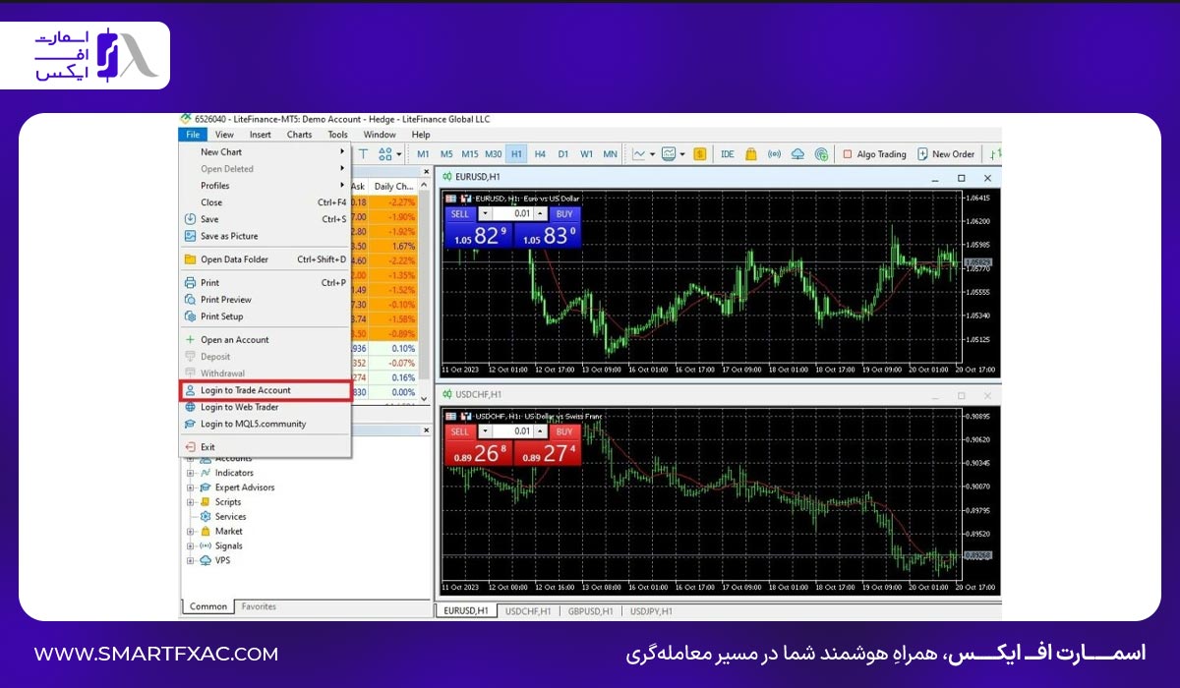Open Data Folder from File menu
This screenshot has height=688, width=1180.
265,259
